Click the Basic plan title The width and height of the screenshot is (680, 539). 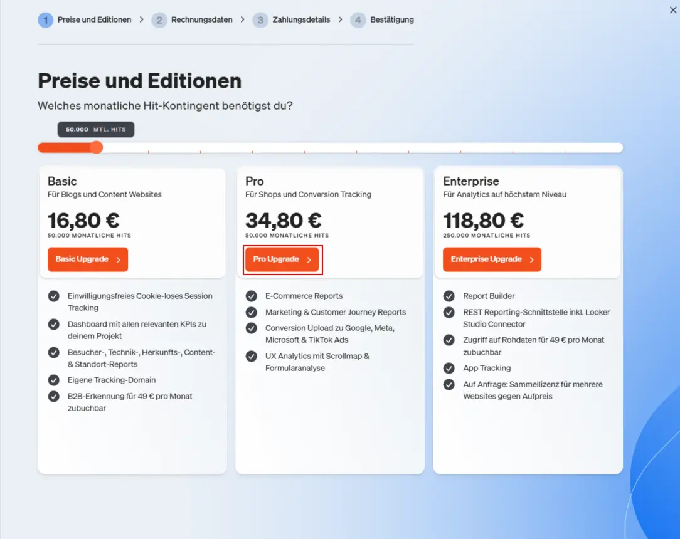[x=62, y=181]
